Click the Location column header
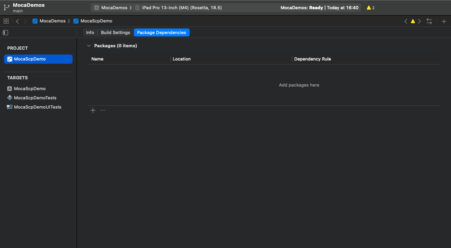451x248 pixels. point(182,59)
